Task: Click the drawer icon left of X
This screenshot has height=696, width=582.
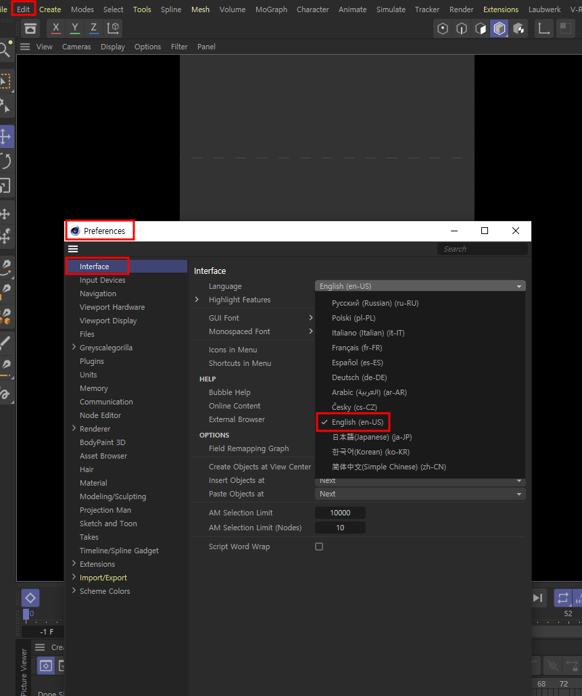Action: (30, 28)
